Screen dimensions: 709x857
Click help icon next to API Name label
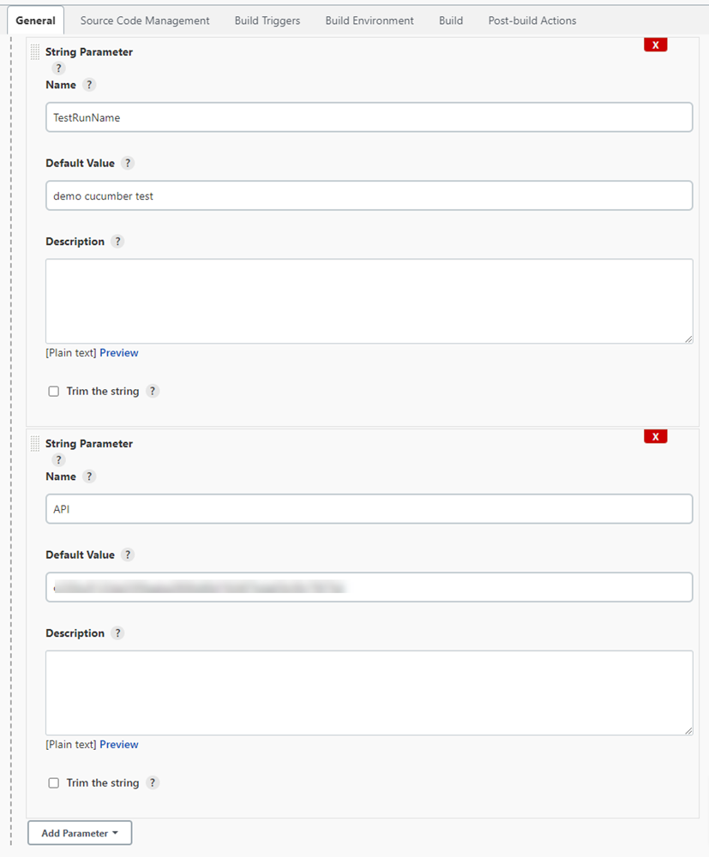[x=89, y=476]
